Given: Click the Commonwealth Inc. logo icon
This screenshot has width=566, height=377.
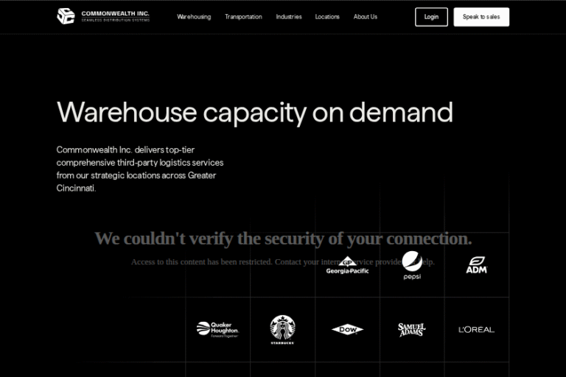Looking at the screenshot, I should (66, 16).
